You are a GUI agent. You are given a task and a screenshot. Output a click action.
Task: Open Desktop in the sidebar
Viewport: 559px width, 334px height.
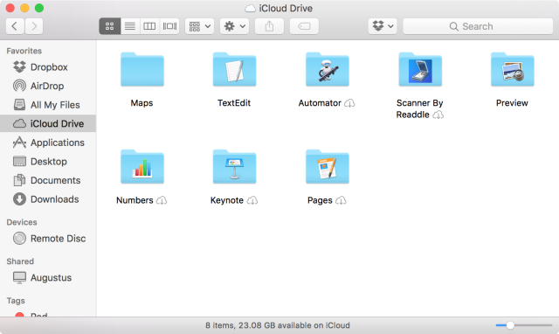pos(48,161)
